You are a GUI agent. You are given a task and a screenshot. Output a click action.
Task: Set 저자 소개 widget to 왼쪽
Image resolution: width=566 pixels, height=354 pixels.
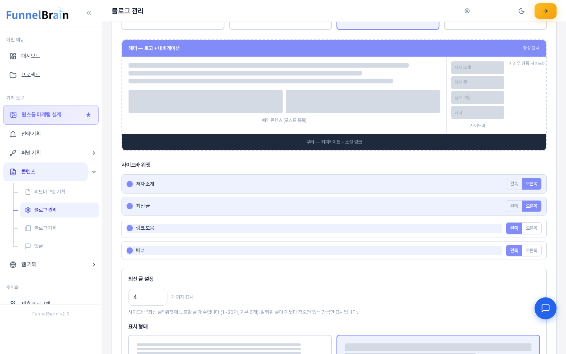click(x=514, y=184)
